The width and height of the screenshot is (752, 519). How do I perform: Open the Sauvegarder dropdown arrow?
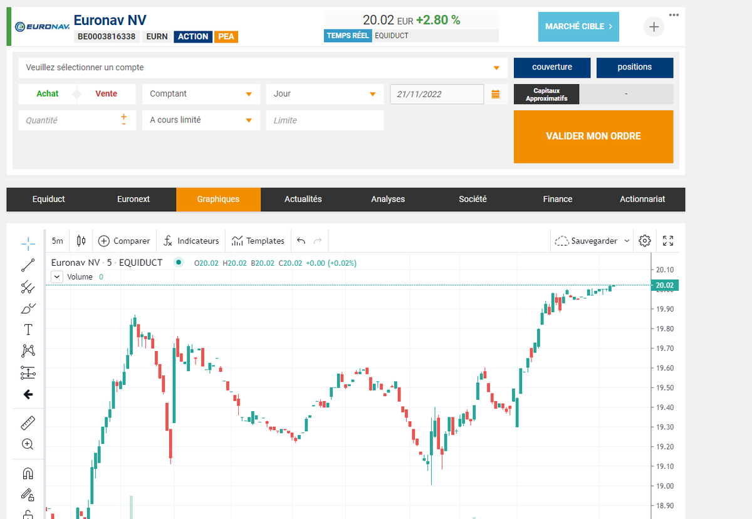[x=627, y=241]
